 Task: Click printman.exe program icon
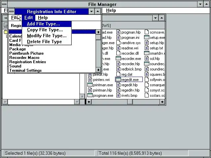(x=90, y=85)
